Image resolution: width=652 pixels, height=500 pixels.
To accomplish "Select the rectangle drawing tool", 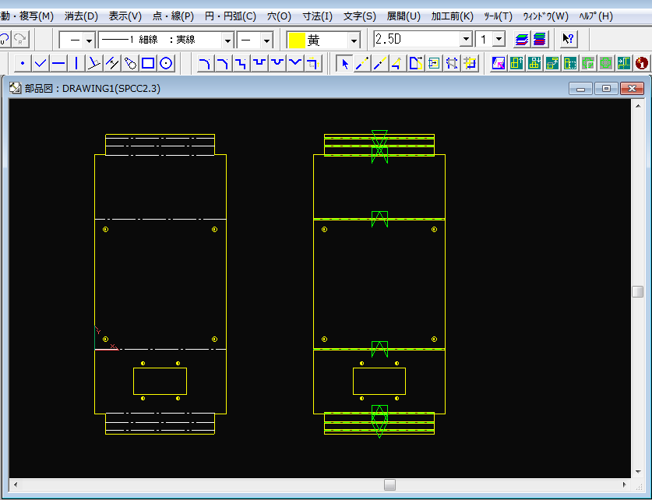I will tap(148, 64).
